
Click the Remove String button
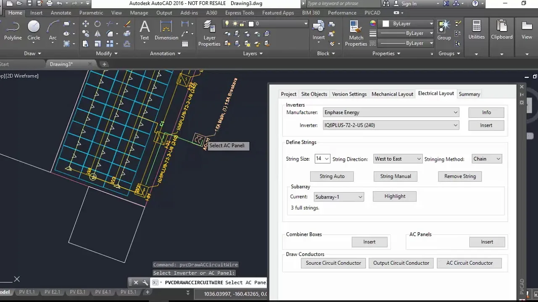pos(460,176)
